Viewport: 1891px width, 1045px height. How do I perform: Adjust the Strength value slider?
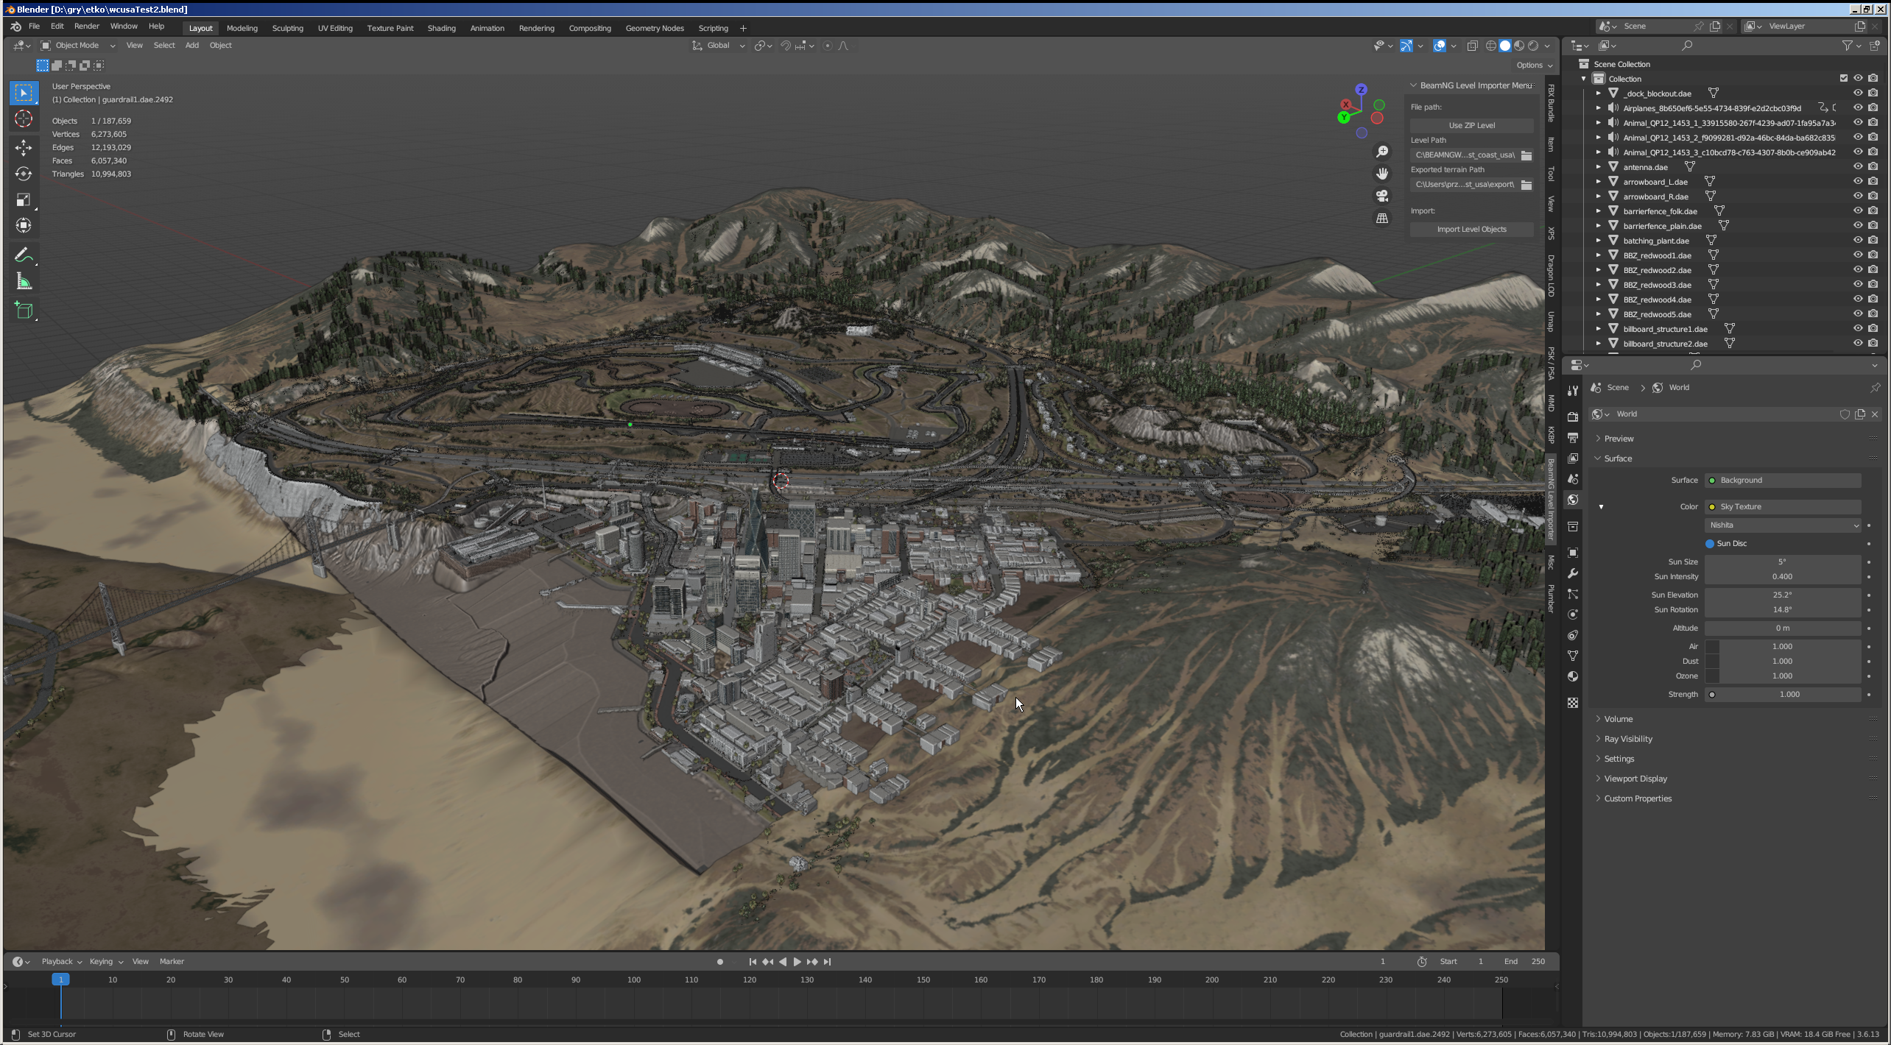pyautogui.click(x=1788, y=695)
